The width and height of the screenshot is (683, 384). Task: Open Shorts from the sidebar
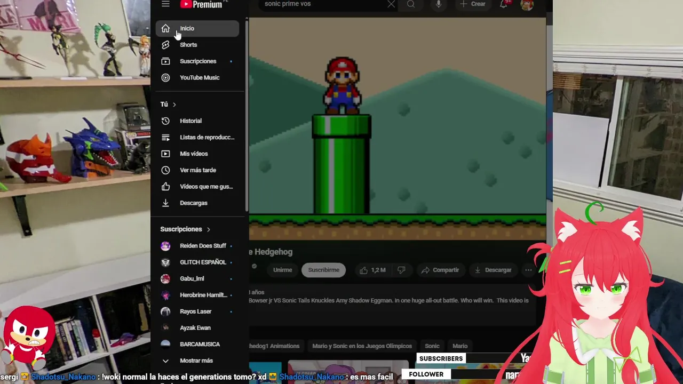tap(197, 45)
